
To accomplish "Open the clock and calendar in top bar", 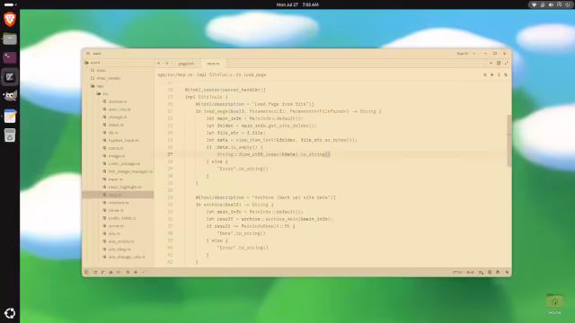I will pyautogui.click(x=297, y=4).
